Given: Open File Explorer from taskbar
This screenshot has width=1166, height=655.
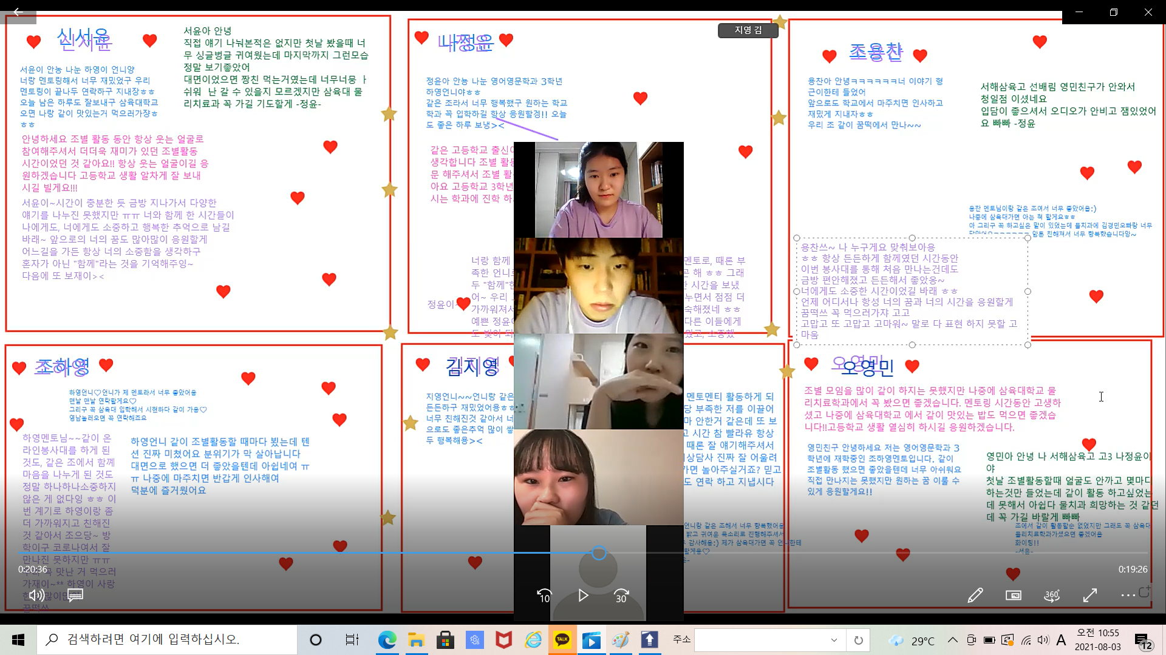Looking at the screenshot, I should pos(416,640).
